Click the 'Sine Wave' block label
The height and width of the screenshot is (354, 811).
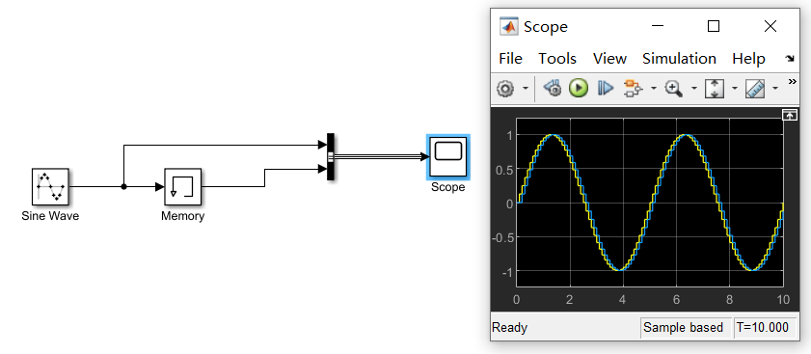(50, 216)
